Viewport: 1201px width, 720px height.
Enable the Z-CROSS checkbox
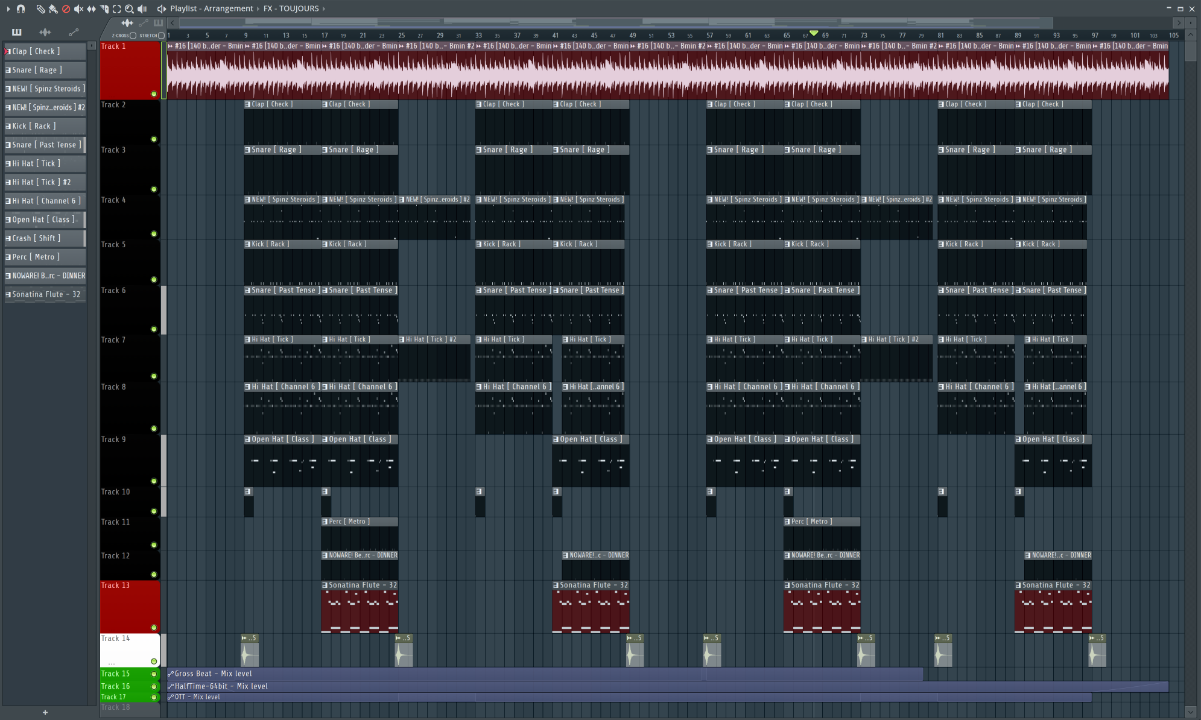click(x=133, y=36)
